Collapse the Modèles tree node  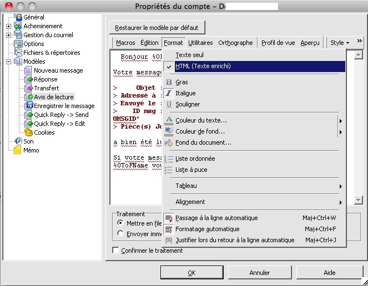coord(9,62)
